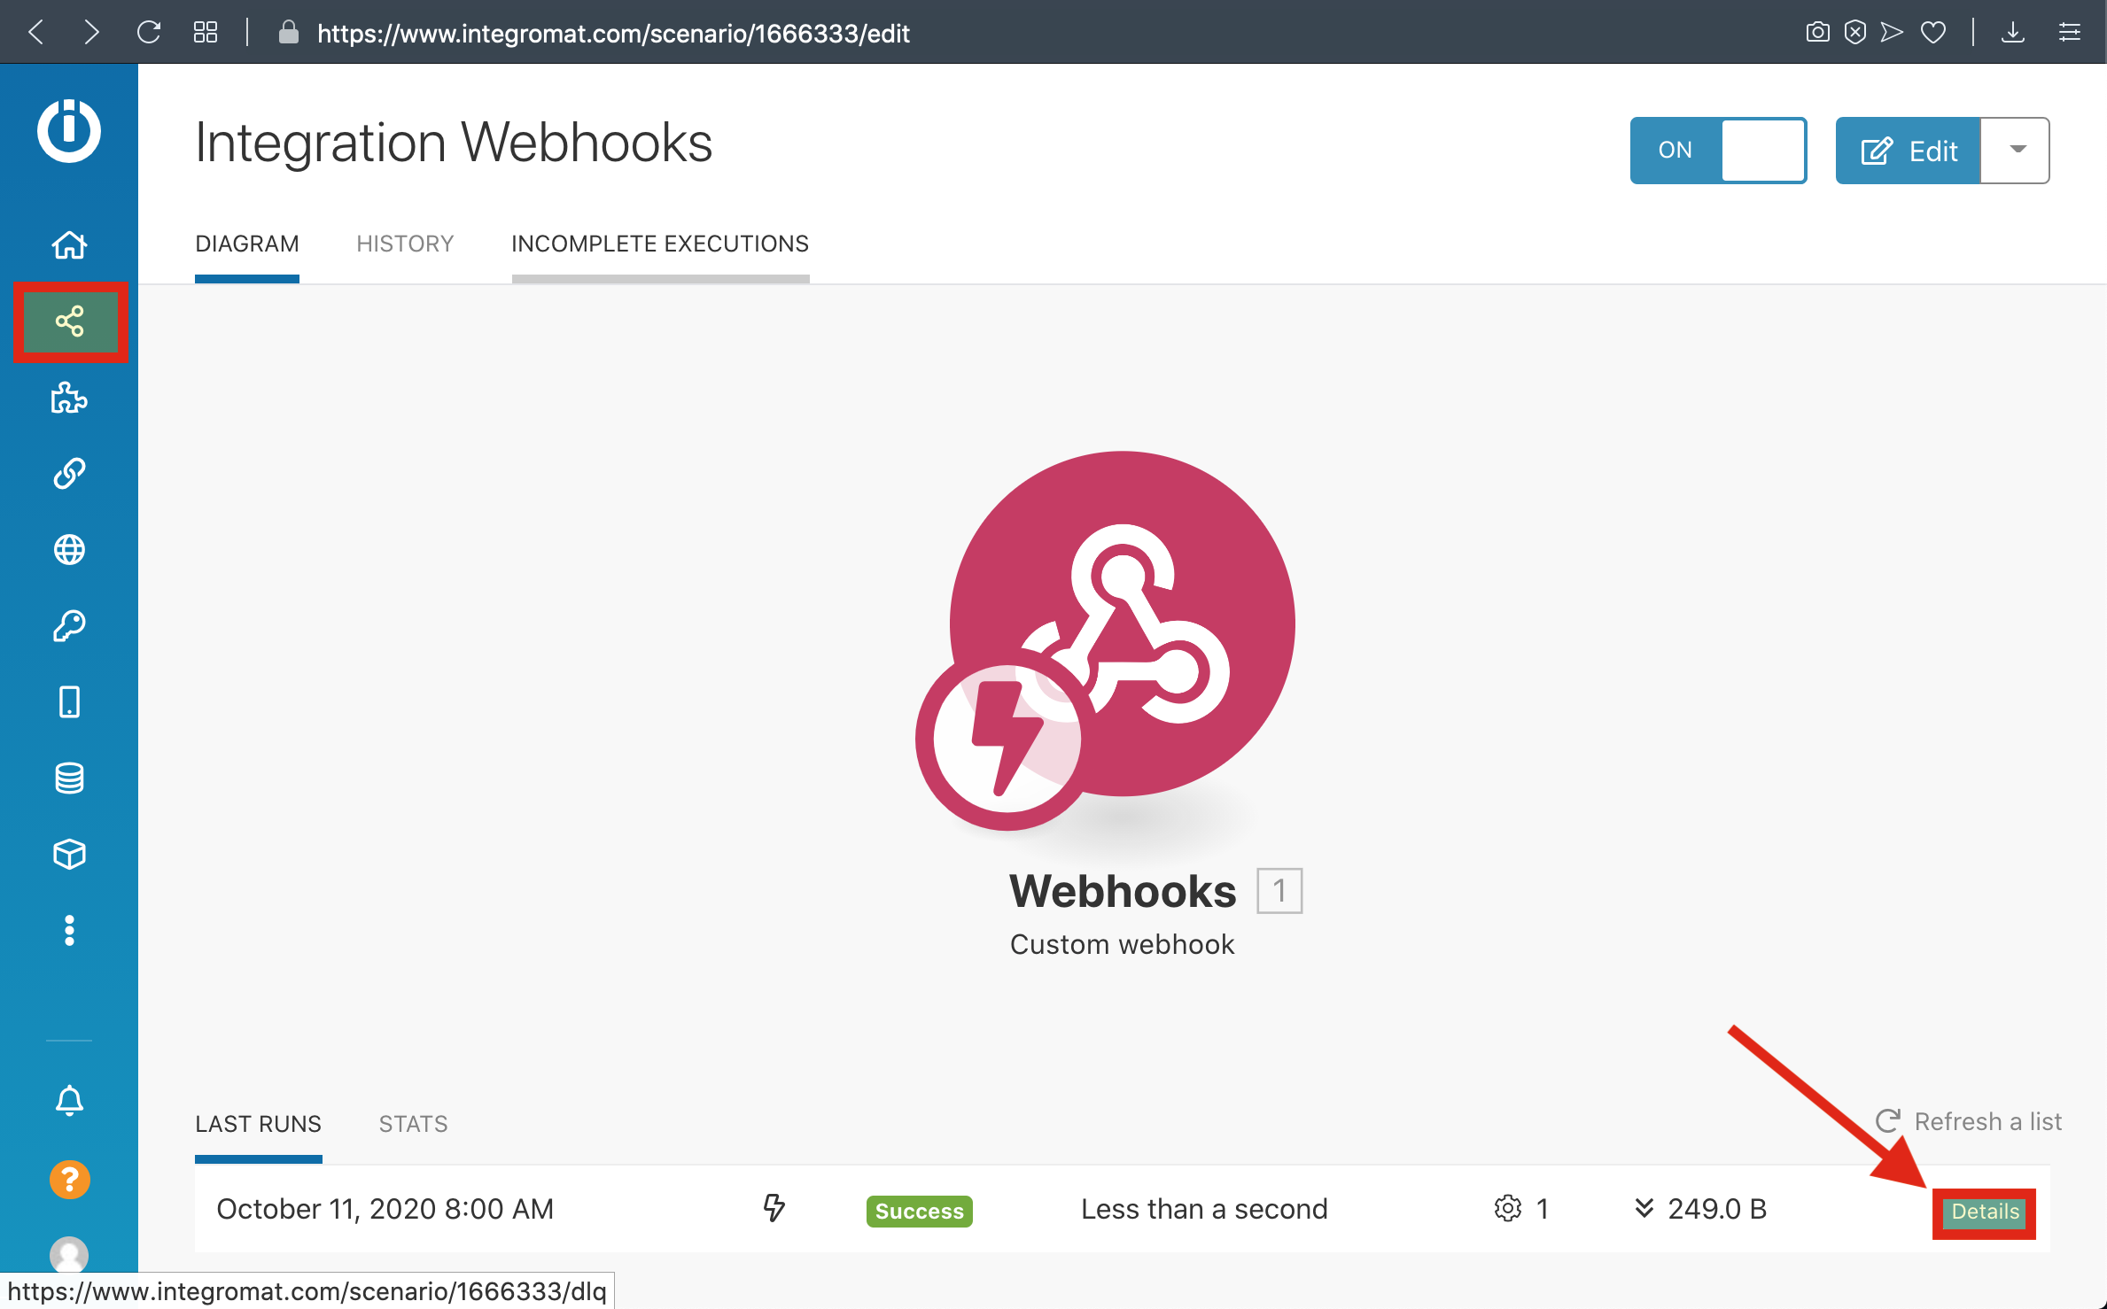
Task: Open Devices phone icon in sidebar
Action: (70, 702)
